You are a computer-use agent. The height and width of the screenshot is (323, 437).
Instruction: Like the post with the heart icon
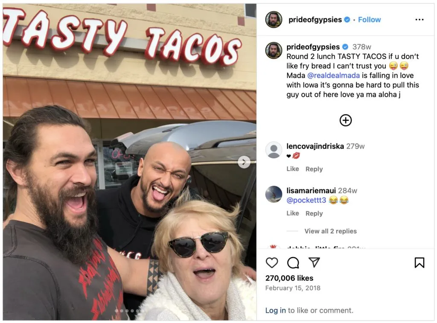click(x=272, y=262)
